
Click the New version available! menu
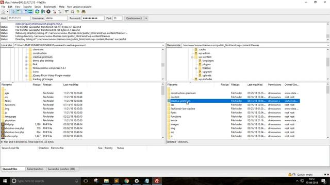[79, 7]
